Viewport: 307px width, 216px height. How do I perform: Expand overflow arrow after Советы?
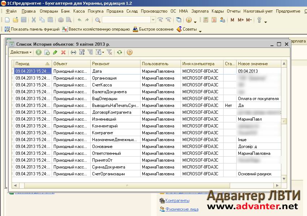click(200, 31)
